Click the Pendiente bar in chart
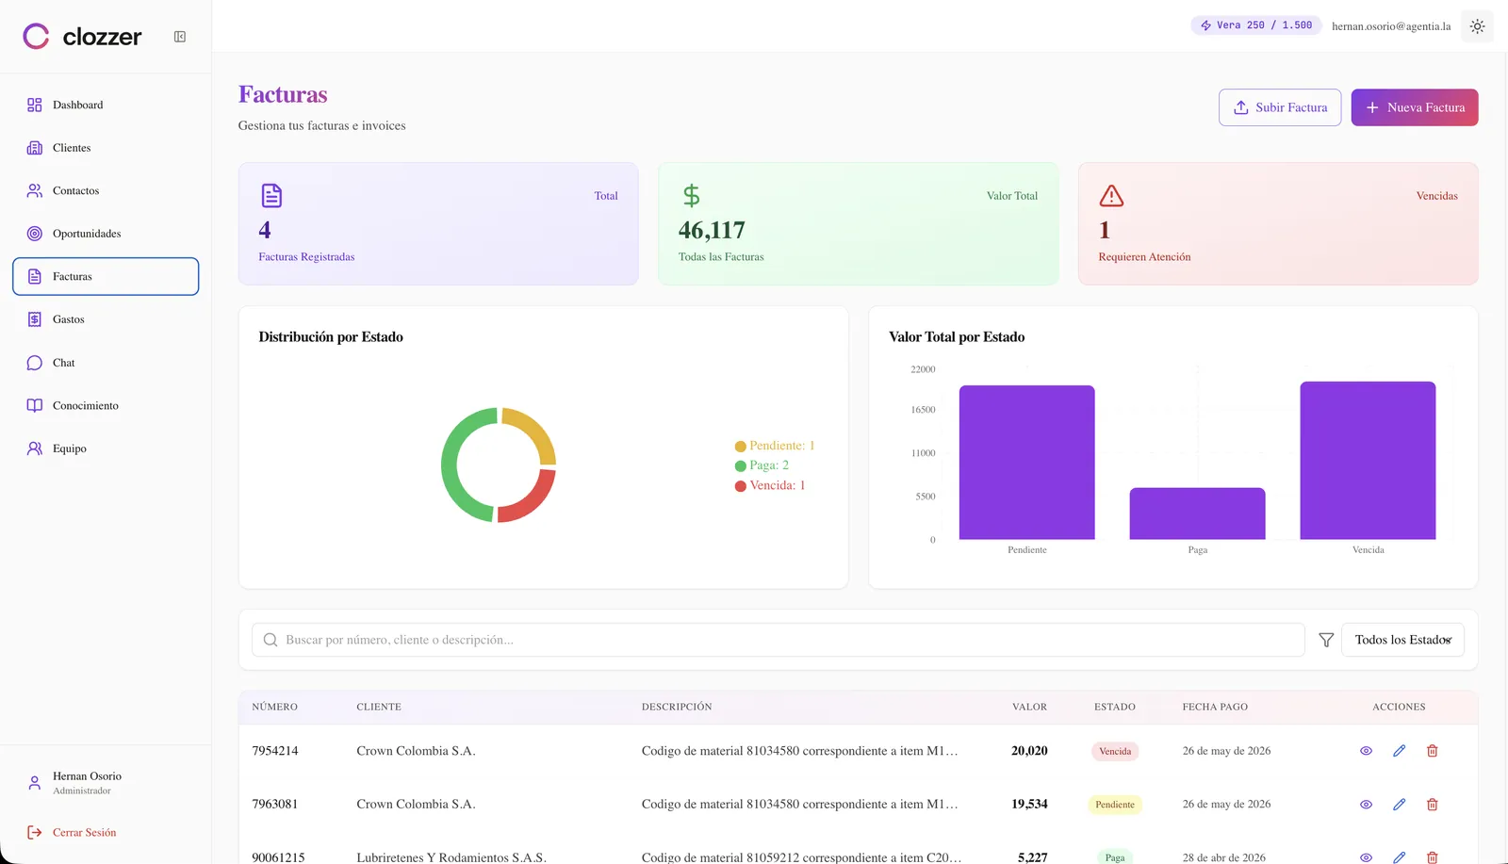Screen dimensions: 1508x864 pyautogui.click(x=1026, y=463)
